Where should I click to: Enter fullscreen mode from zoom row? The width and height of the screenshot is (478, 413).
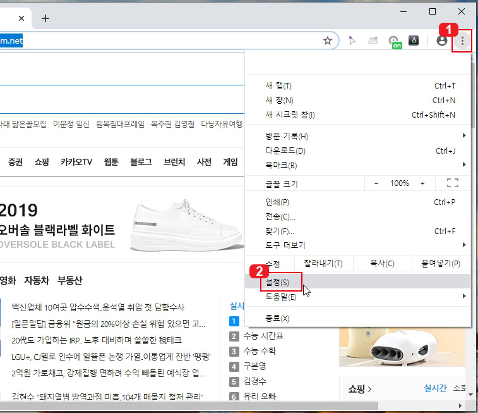[x=452, y=183]
